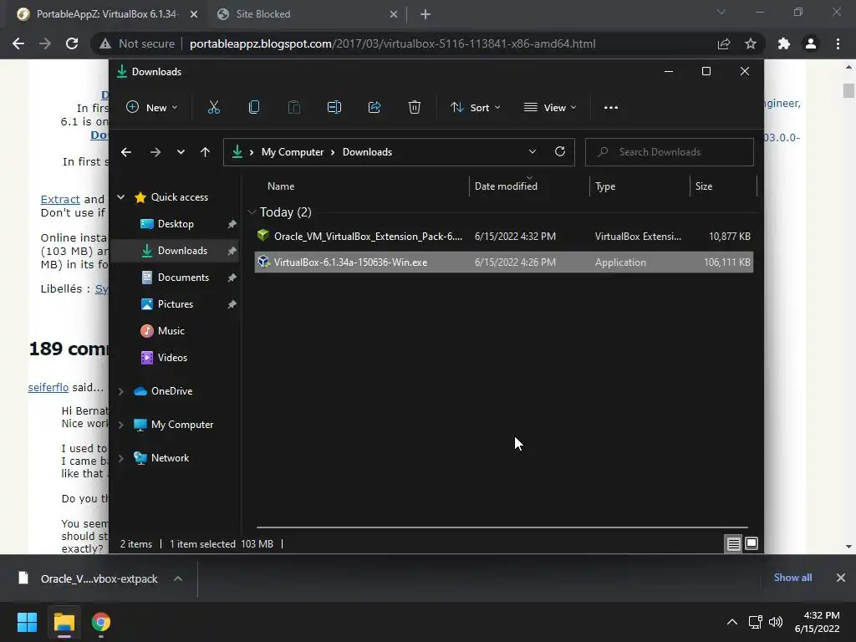Open the See more three-dots menu
856x642 pixels.
pos(611,108)
